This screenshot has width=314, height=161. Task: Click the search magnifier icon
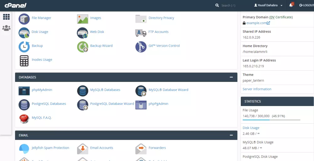(217, 5)
